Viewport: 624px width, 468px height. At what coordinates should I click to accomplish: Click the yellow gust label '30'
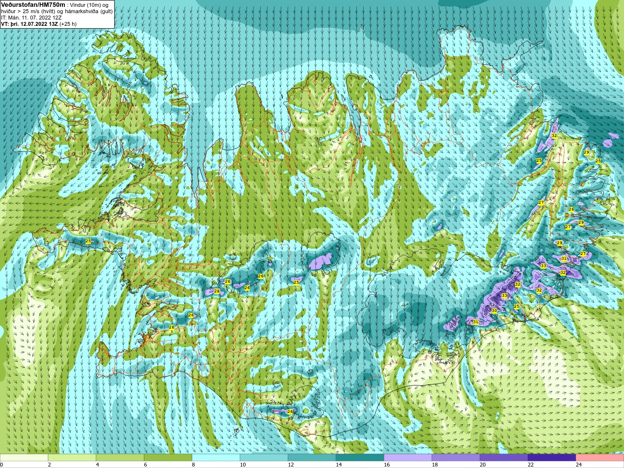point(494,311)
